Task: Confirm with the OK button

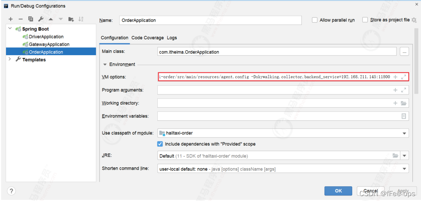Action: coord(338,191)
